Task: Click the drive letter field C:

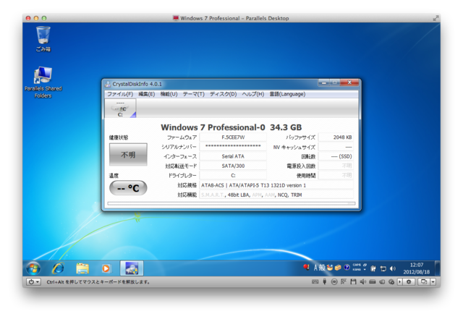Action: [233, 176]
